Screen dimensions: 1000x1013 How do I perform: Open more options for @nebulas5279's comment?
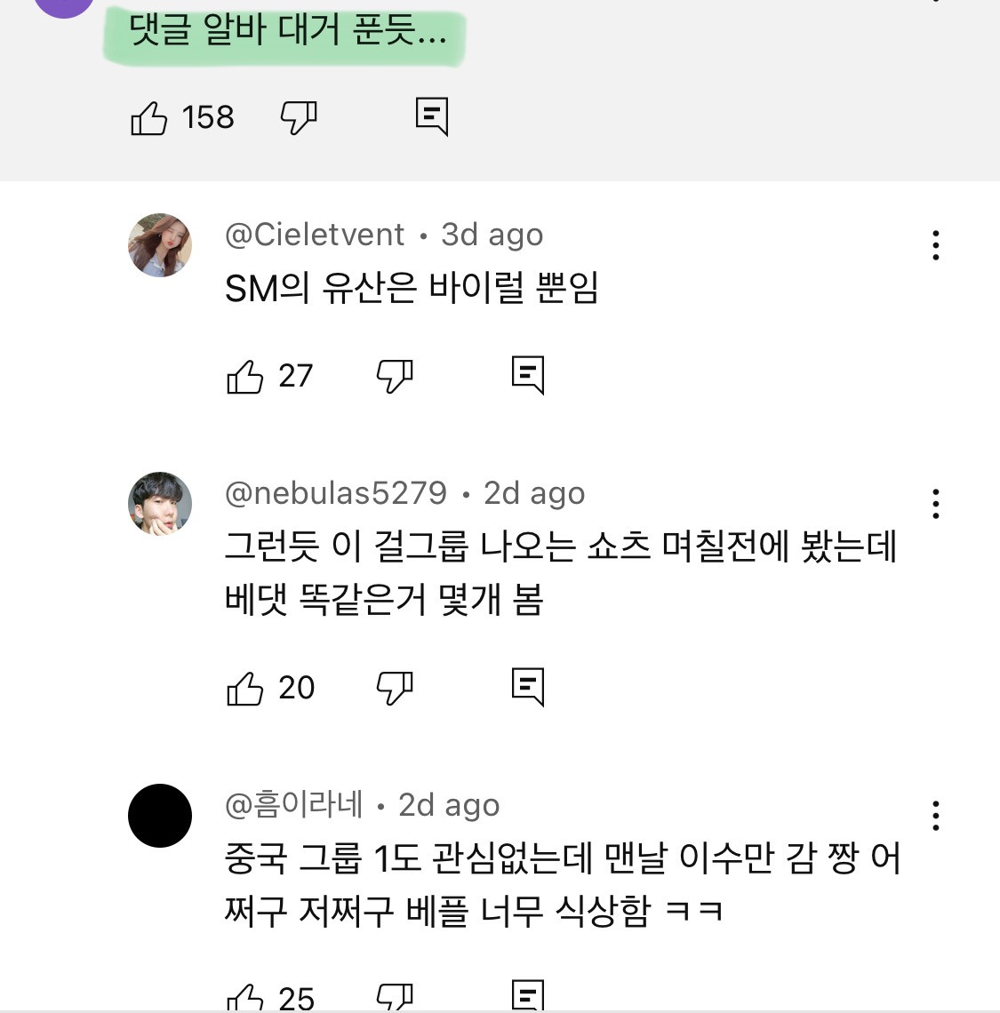point(935,504)
